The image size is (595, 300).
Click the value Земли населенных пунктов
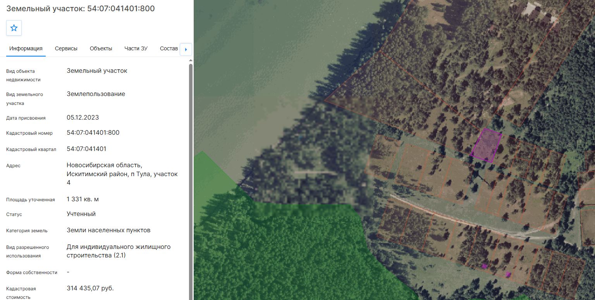click(108, 230)
